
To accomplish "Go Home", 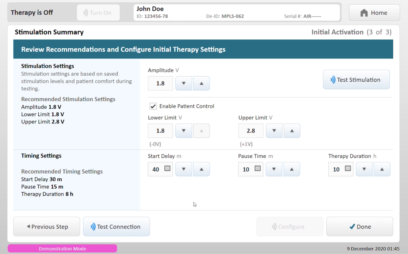I will pyautogui.click(x=375, y=12).
